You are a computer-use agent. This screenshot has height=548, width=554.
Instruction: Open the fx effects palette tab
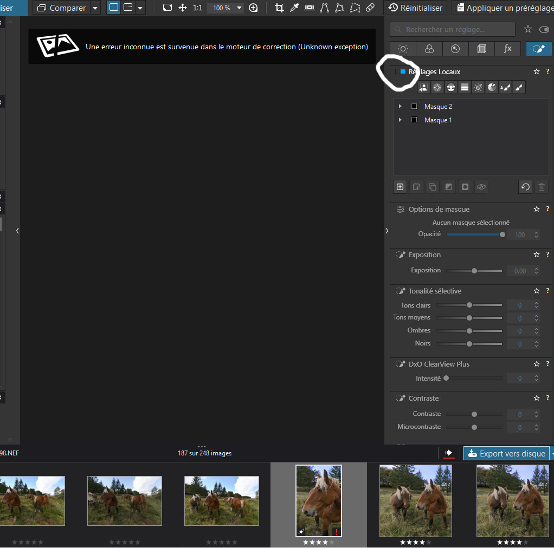click(507, 49)
